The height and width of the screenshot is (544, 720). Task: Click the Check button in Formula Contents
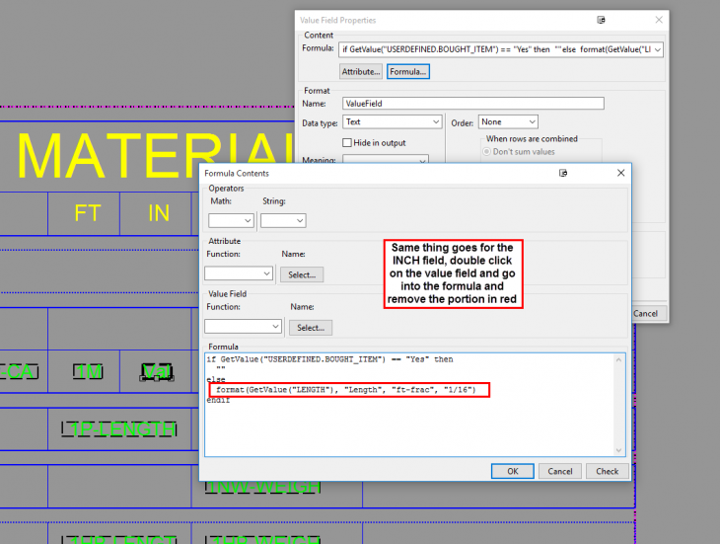point(608,471)
